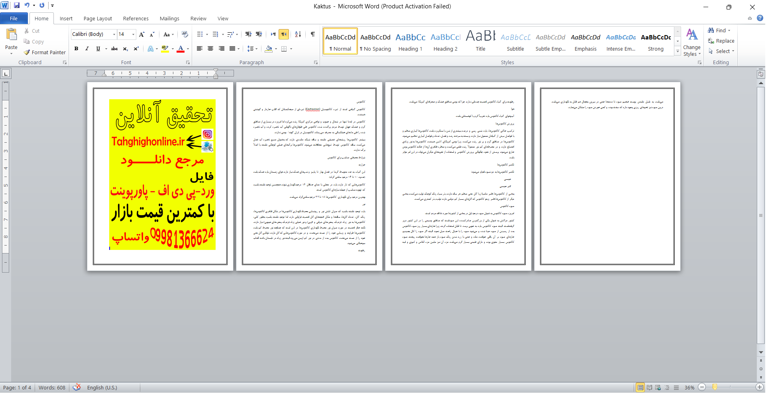
Task: Click the Subscript icon
Action: (125, 49)
